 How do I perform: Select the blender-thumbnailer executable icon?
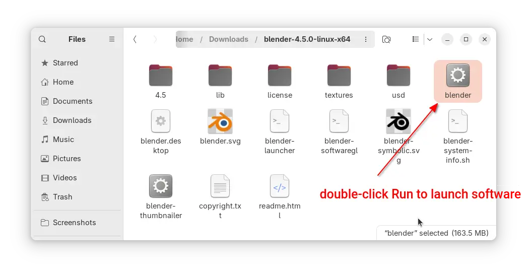click(x=161, y=186)
